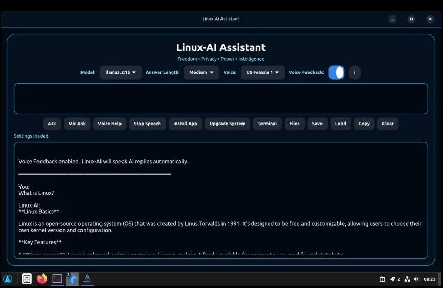Click the Upgrade System button
The width and height of the screenshot is (443, 288).
pyautogui.click(x=227, y=124)
